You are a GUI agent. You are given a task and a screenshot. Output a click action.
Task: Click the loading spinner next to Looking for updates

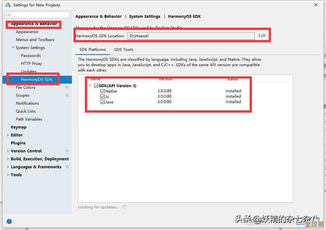(x=124, y=207)
